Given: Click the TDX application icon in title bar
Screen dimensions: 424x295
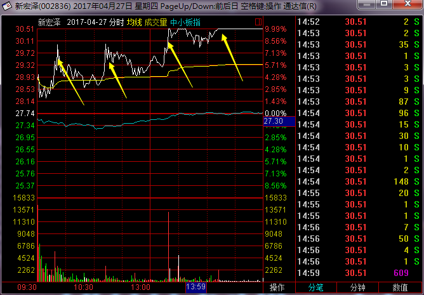Looking at the screenshot, I should click(7, 6).
